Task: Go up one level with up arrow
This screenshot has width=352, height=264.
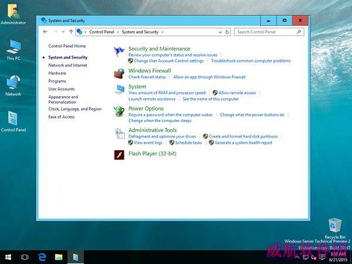Action: (71, 32)
